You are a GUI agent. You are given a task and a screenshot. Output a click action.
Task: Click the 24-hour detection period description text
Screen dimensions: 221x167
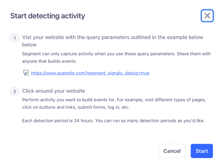[113, 121]
